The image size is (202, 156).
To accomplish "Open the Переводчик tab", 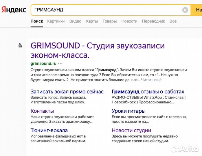I will coord(153,21).
